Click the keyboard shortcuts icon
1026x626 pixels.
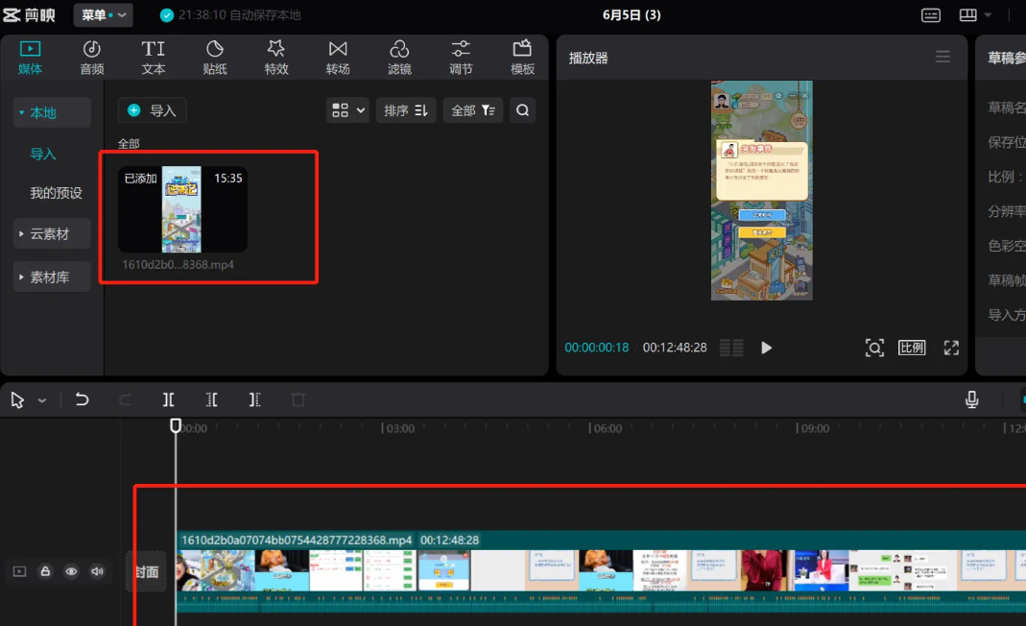(x=930, y=15)
